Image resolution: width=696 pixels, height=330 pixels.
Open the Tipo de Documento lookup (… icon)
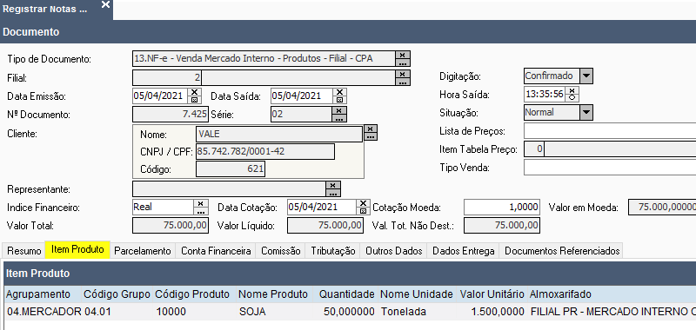402,63
